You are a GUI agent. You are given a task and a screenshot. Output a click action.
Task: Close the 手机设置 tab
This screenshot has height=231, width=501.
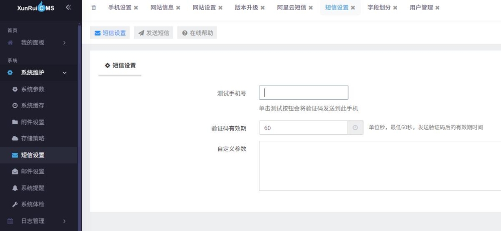[136, 8]
